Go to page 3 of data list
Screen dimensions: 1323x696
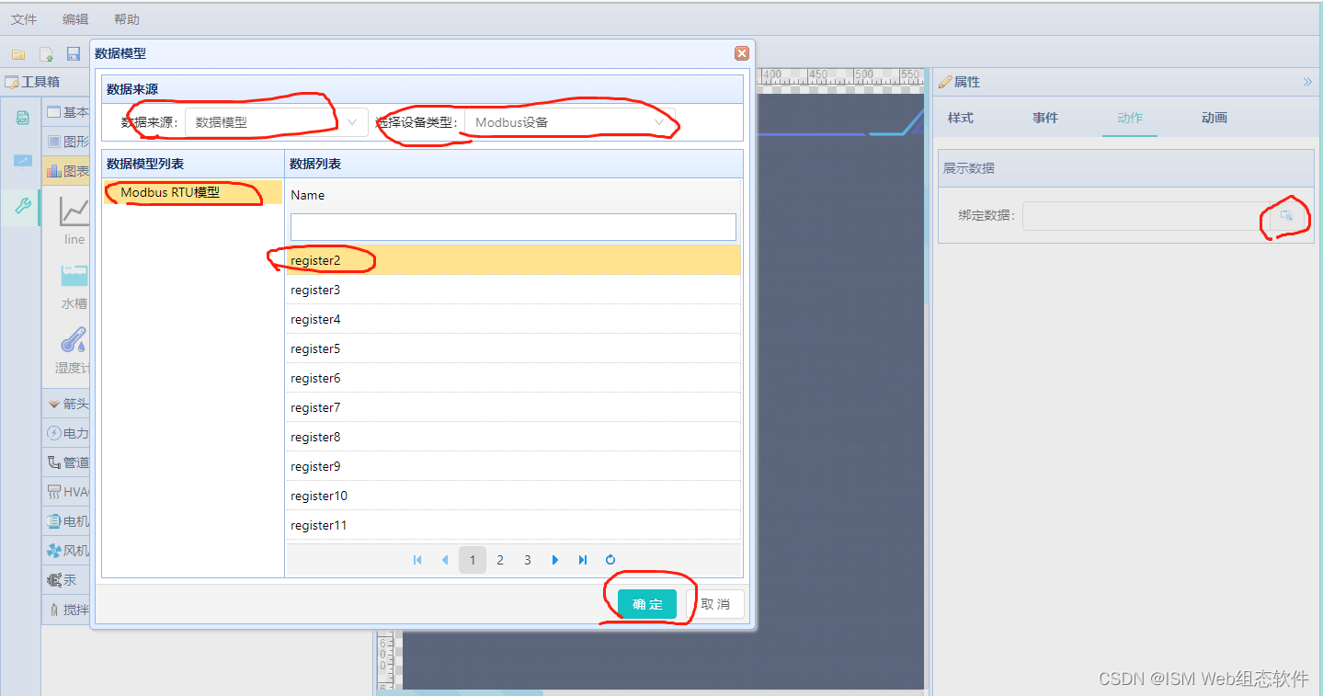[x=528, y=560]
